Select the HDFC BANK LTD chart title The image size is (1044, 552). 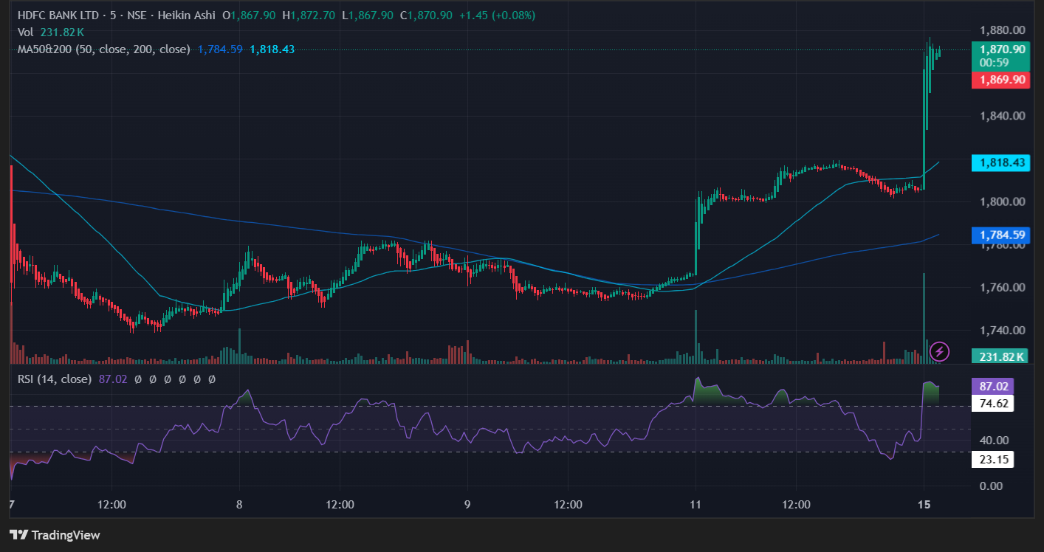coord(58,15)
